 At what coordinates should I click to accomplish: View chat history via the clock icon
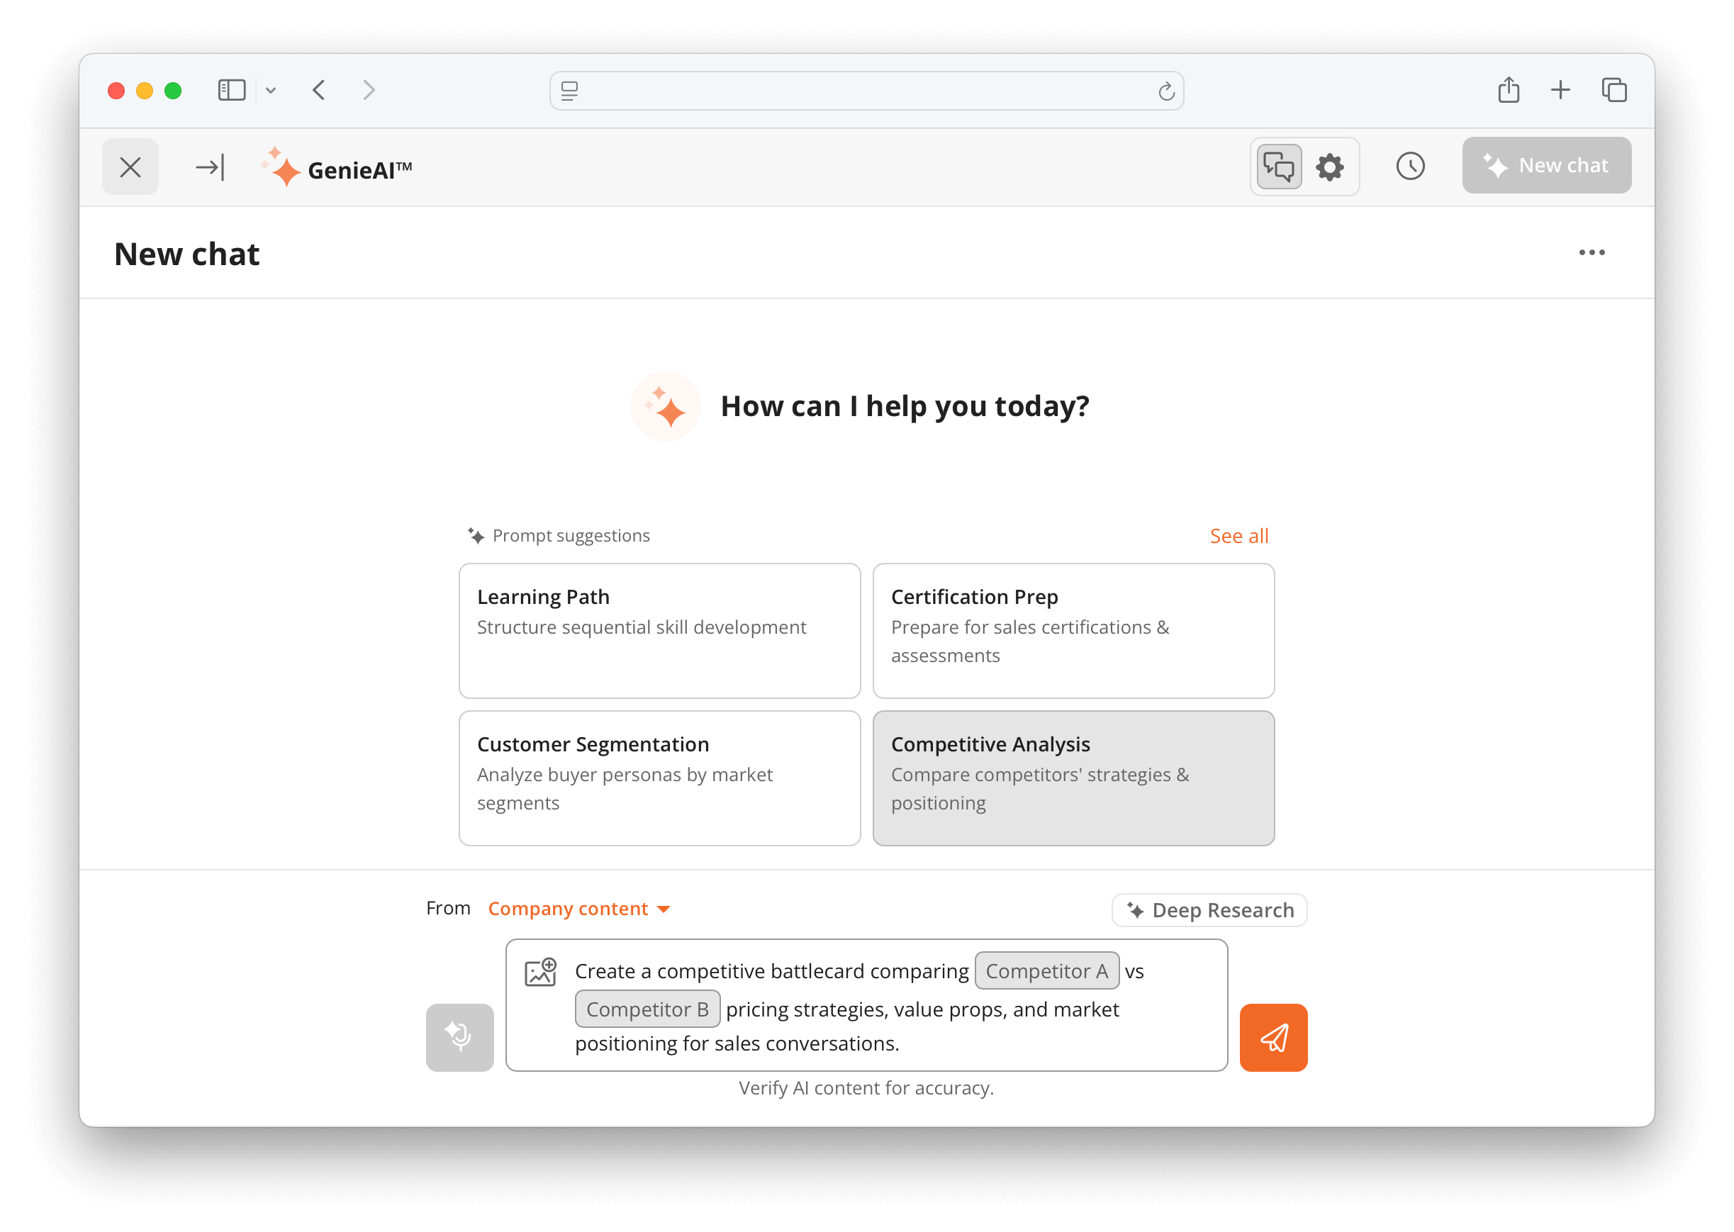click(x=1410, y=166)
